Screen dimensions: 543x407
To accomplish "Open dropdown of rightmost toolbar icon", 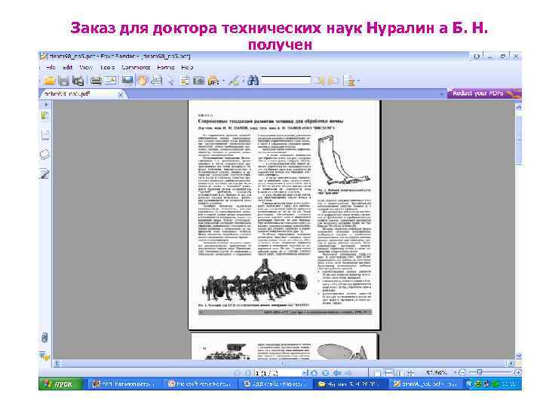I will pyautogui.click(x=358, y=81).
